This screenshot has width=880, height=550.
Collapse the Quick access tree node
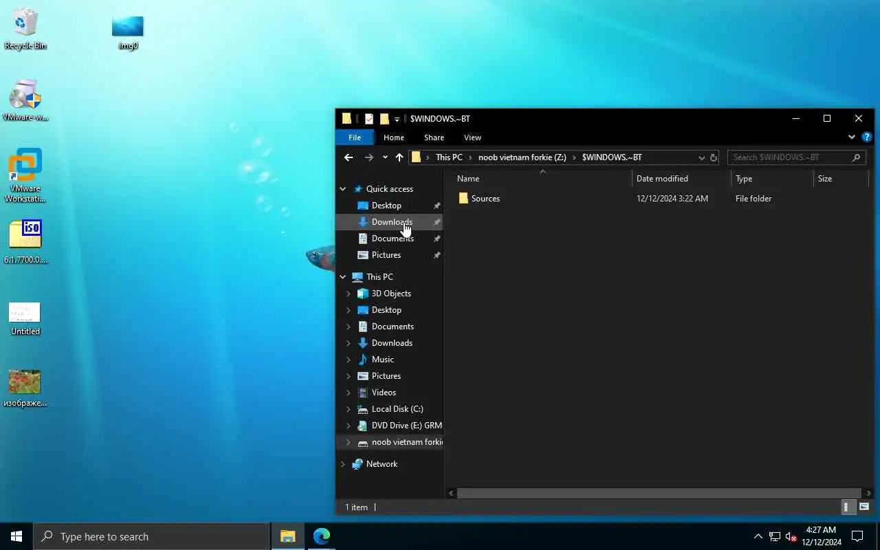pyautogui.click(x=343, y=189)
